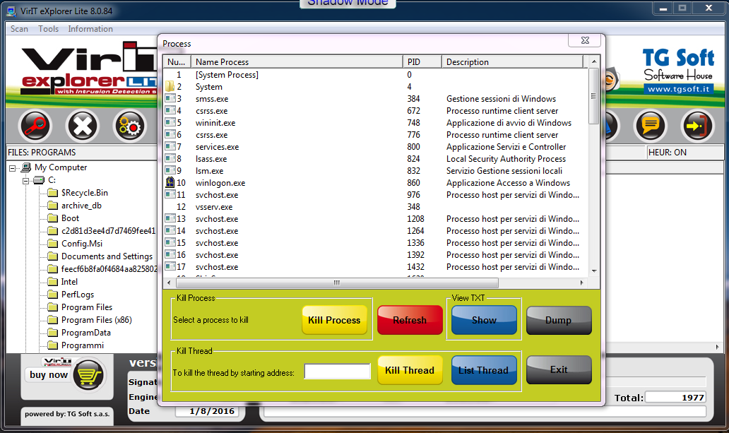
Task: Click the My Computer icon in tree
Action: coord(26,167)
